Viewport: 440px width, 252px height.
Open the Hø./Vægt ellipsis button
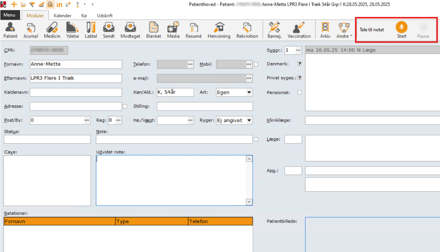pos(190,120)
